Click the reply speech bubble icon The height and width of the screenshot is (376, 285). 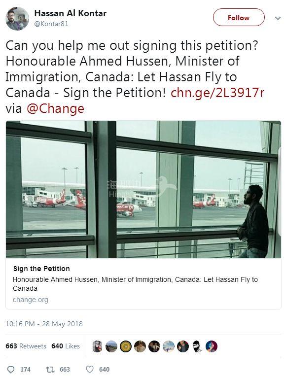(11, 369)
